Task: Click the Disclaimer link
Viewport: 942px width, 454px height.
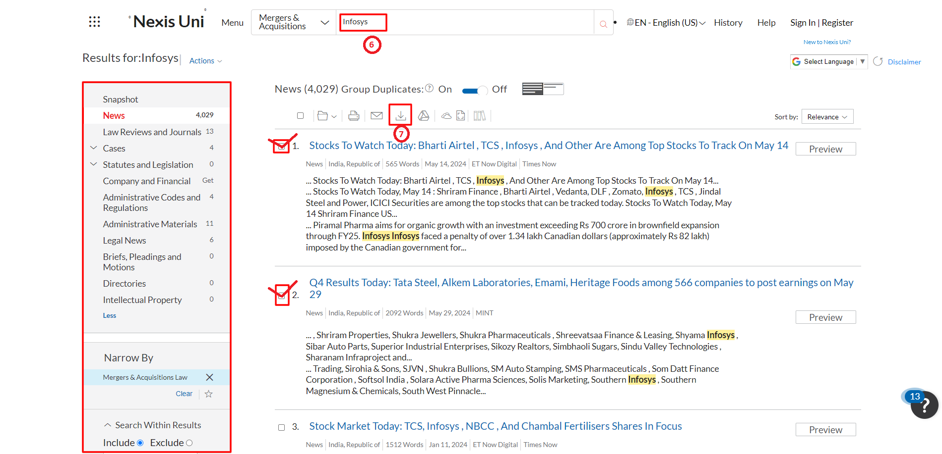Action: click(x=904, y=62)
